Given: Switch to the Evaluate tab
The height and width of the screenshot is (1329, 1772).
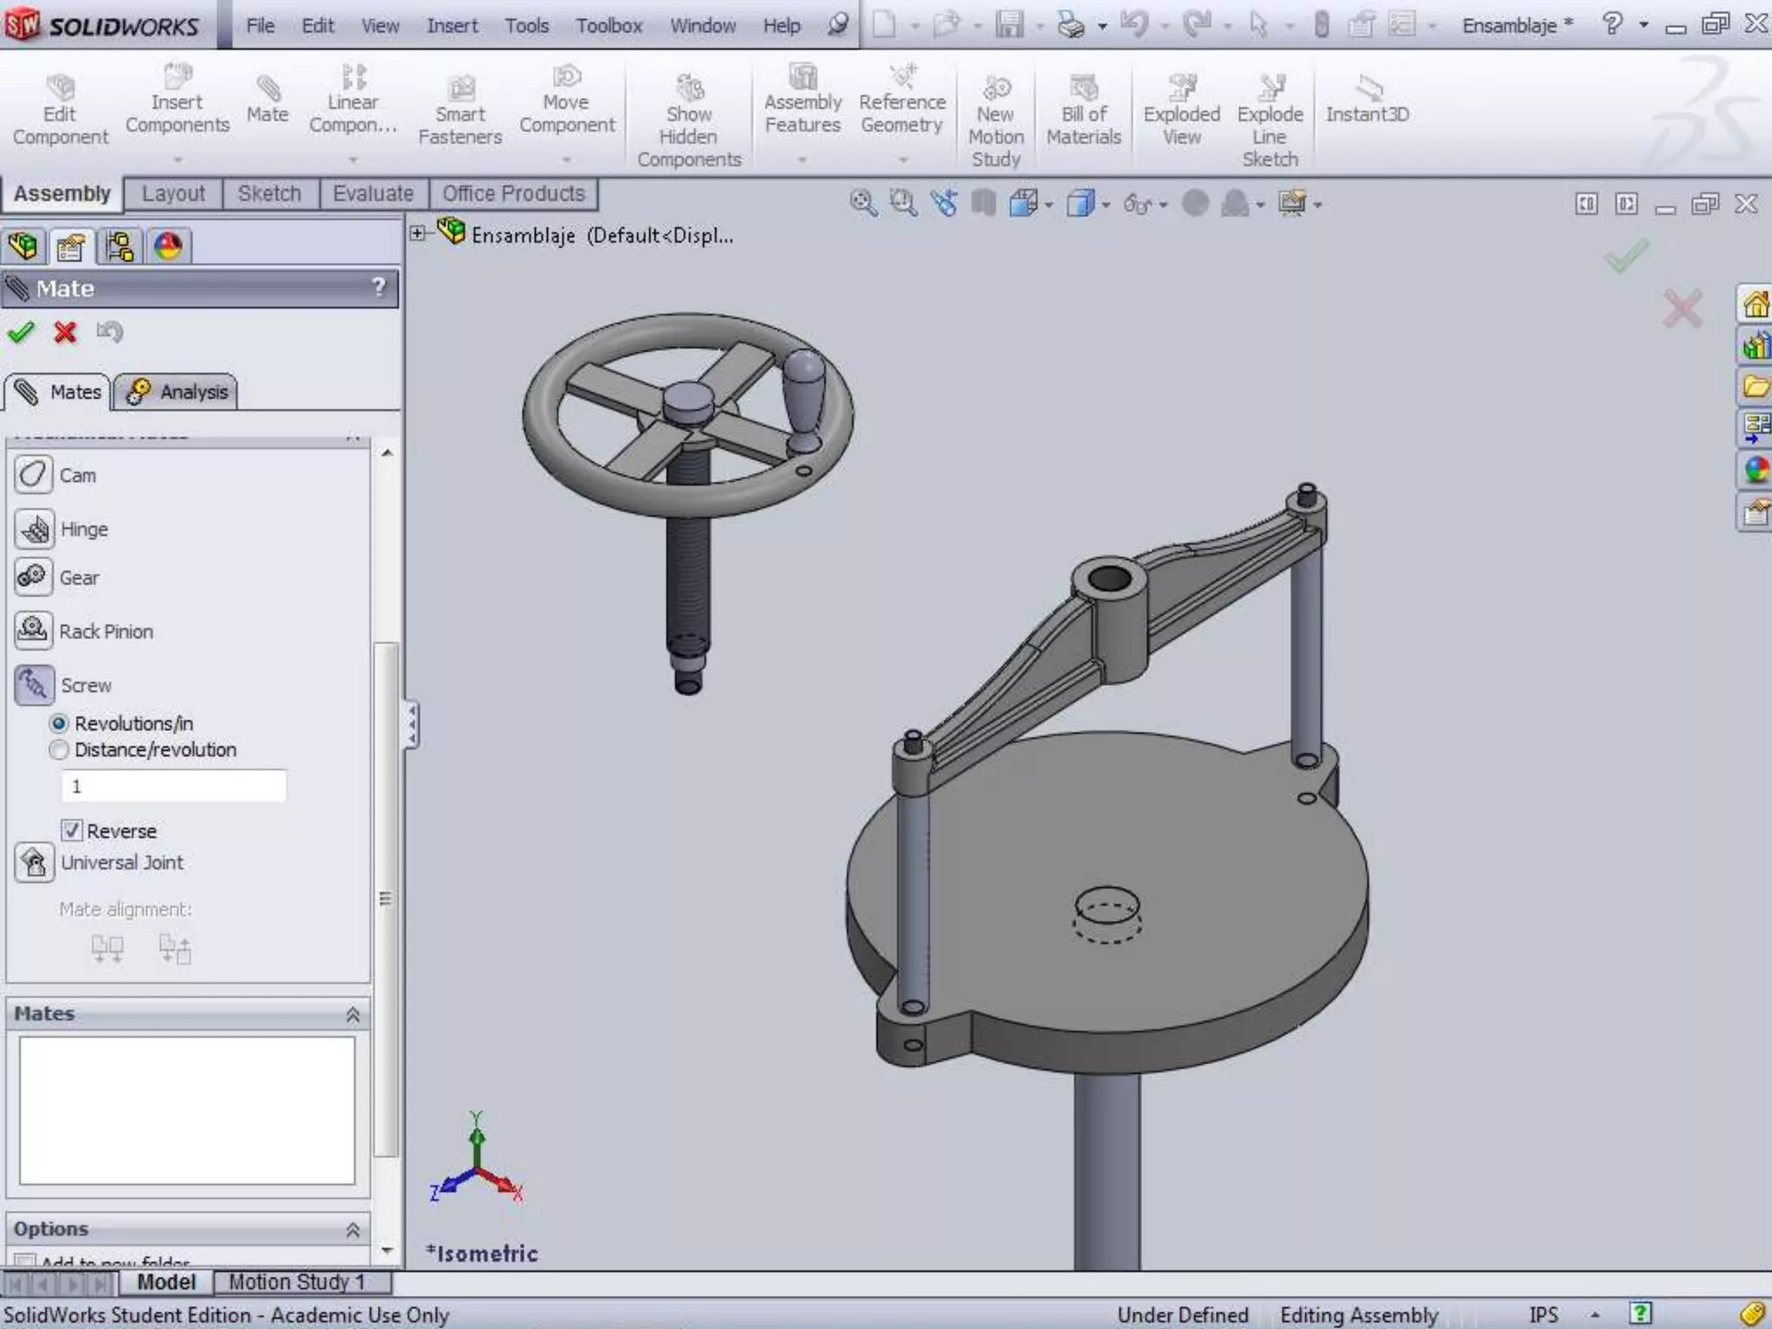Looking at the screenshot, I should (x=373, y=194).
